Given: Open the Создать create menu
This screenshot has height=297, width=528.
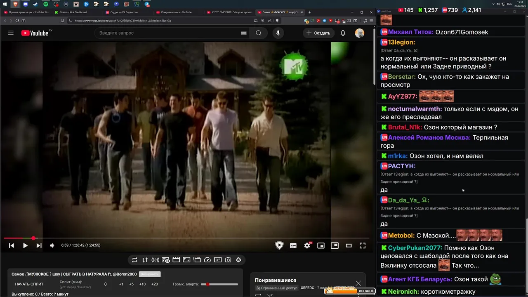Looking at the screenshot, I should 318,33.
